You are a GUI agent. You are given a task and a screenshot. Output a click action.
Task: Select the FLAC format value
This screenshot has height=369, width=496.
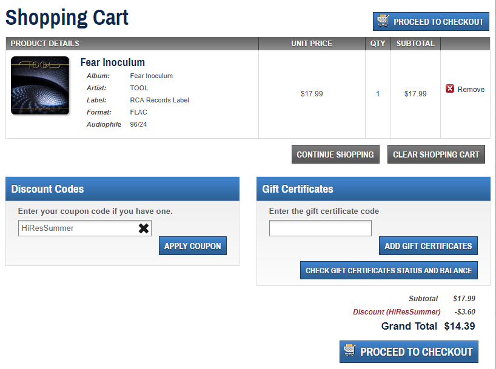(x=138, y=112)
